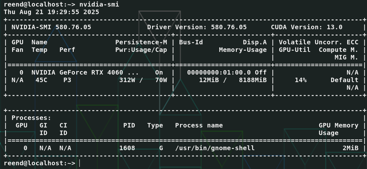Click the 2MiB GPU memory usage
Screen dimensions: 367x169
point(350,148)
